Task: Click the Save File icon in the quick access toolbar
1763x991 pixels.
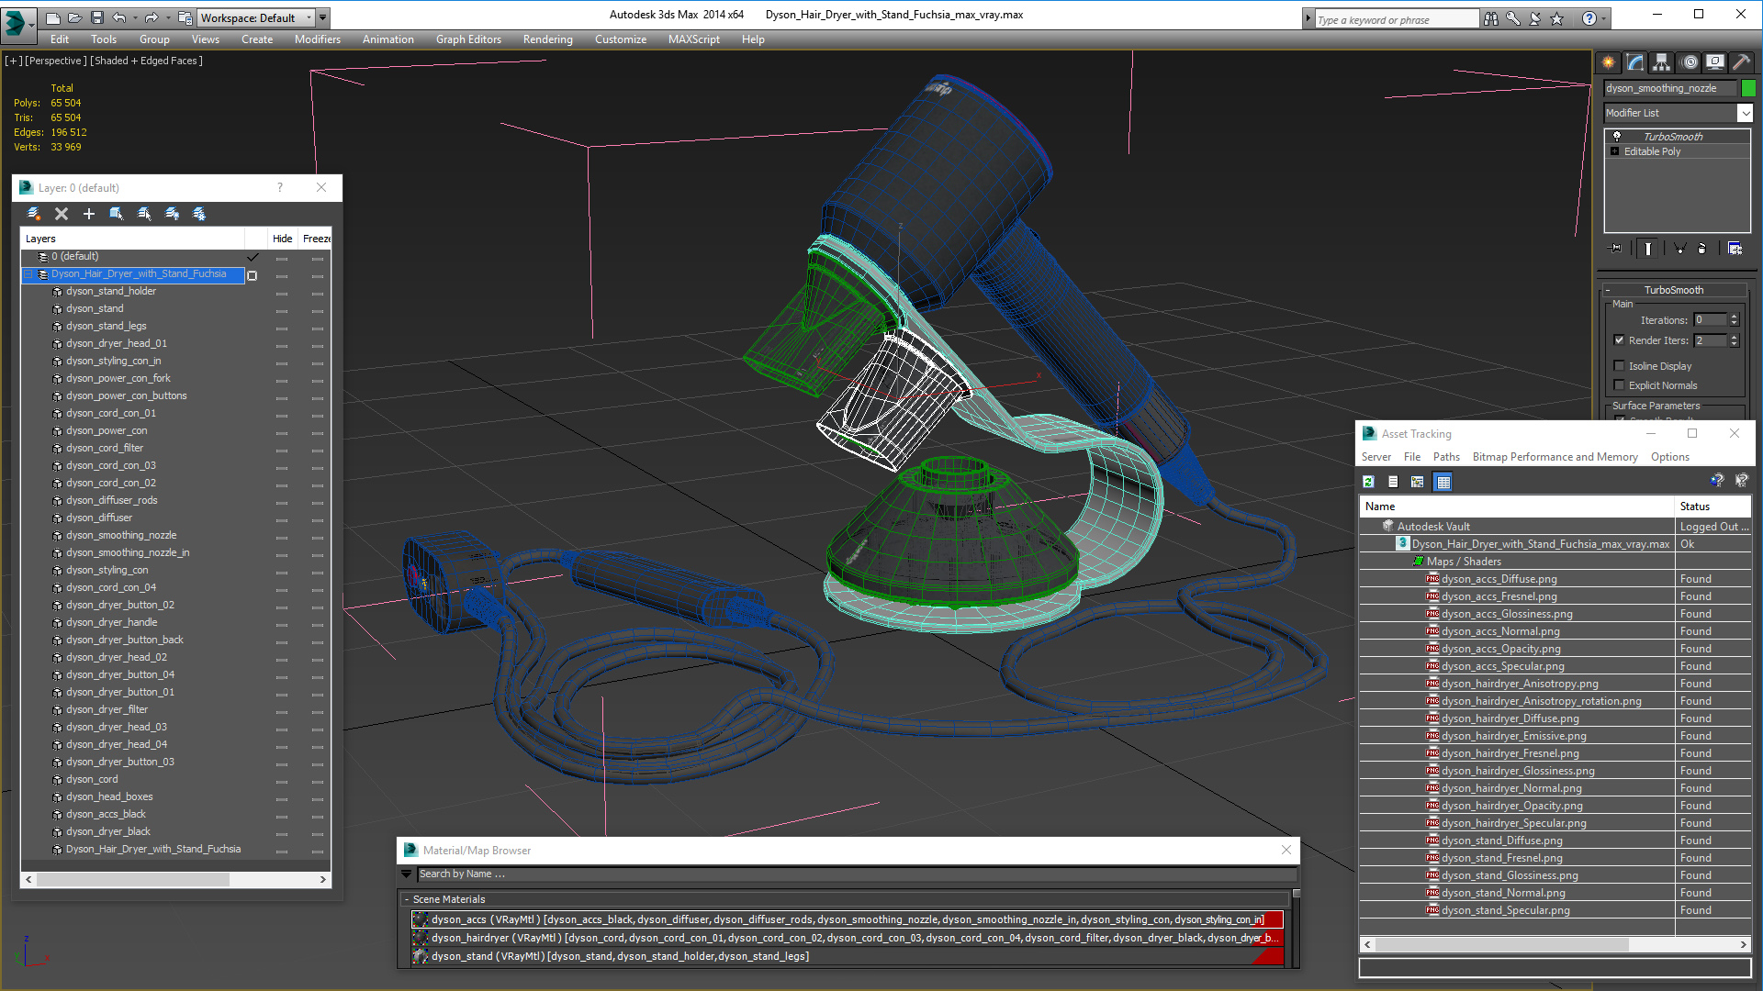Action: [x=96, y=17]
